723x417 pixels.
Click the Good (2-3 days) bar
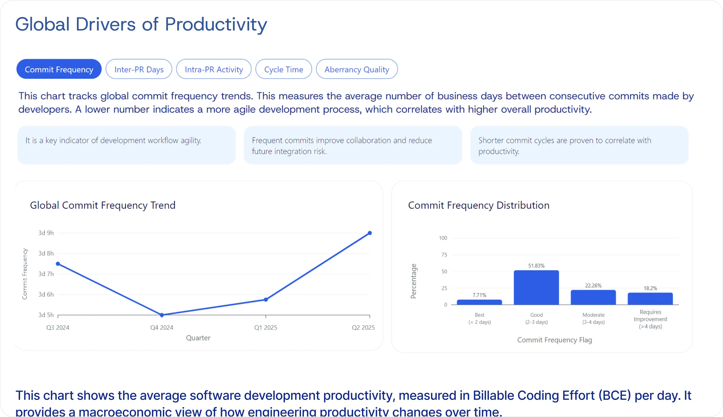tap(536, 288)
